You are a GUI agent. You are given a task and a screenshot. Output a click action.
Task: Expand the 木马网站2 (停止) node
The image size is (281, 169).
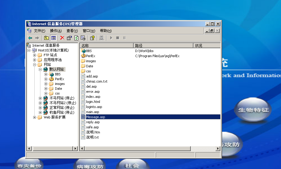tap(40, 103)
